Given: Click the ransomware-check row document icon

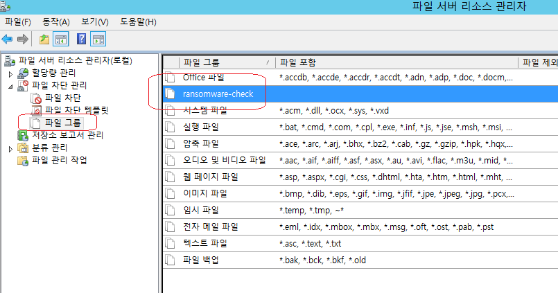Looking at the screenshot, I should 170,94.
